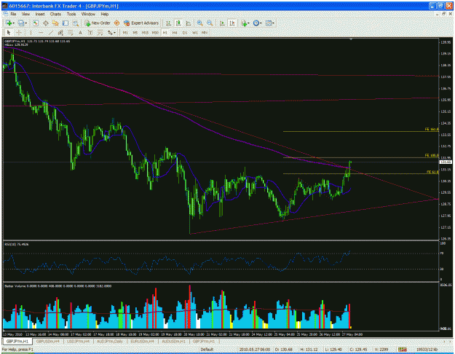Open the Periods clock button
Viewport: 455px width, 354px height.
tap(256, 23)
